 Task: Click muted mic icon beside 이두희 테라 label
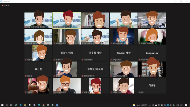pyautogui.click(x=83, y=60)
